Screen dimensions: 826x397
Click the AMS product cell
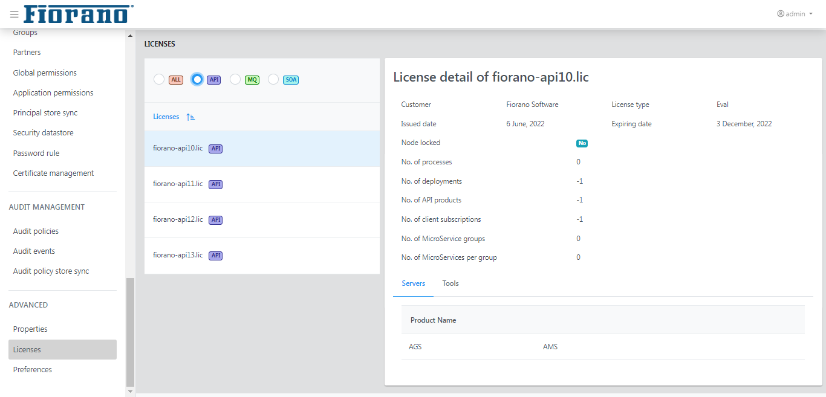[550, 347]
